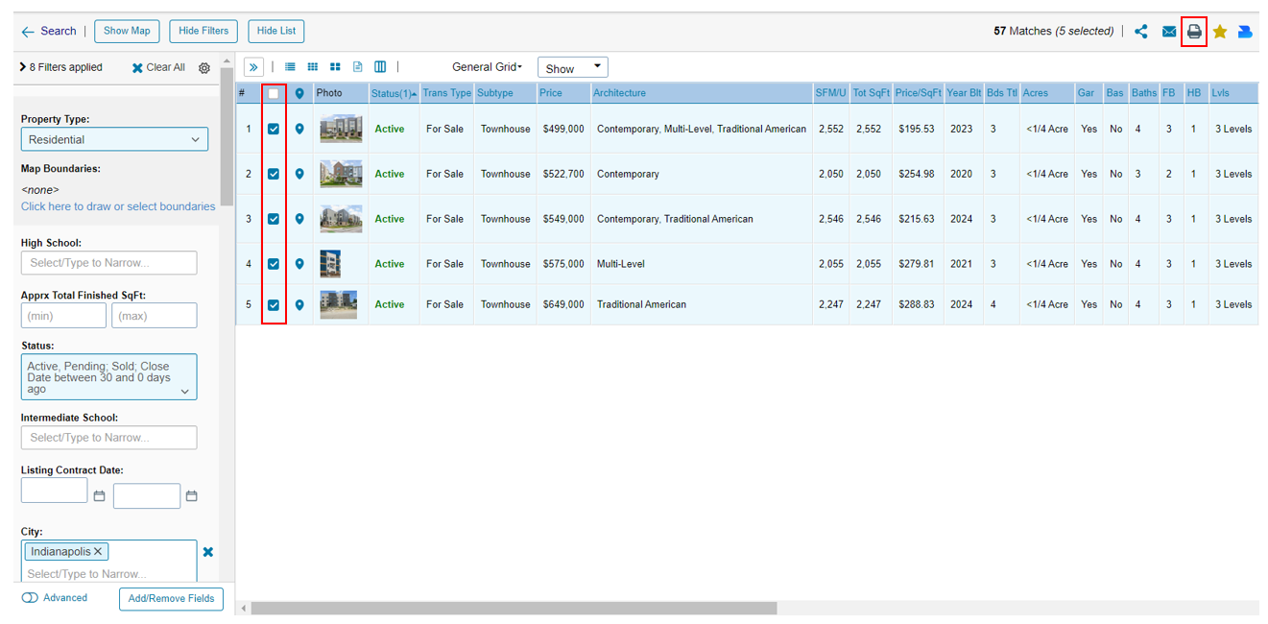Click map pin for the $575,000 listing
Image resolution: width=1268 pixels, height=624 pixels.
pyautogui.click(x=299, y=264)
